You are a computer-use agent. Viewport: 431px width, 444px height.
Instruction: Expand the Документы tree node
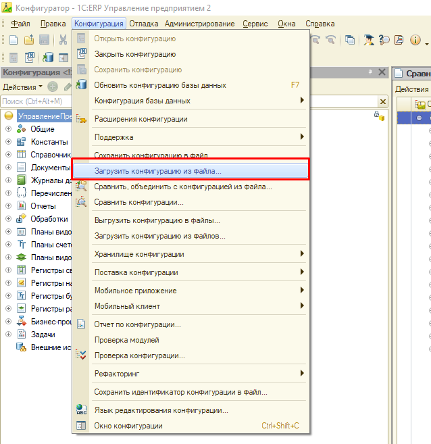(x=9, y=168)
